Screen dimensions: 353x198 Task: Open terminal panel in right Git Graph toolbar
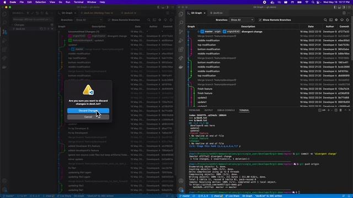[331, 20]
